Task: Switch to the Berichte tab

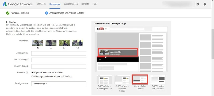Action: click(85, 4)
